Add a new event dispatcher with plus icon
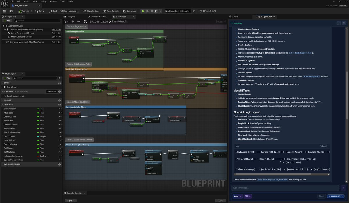Viewport: 349px width, 203px height. [60, 164]
